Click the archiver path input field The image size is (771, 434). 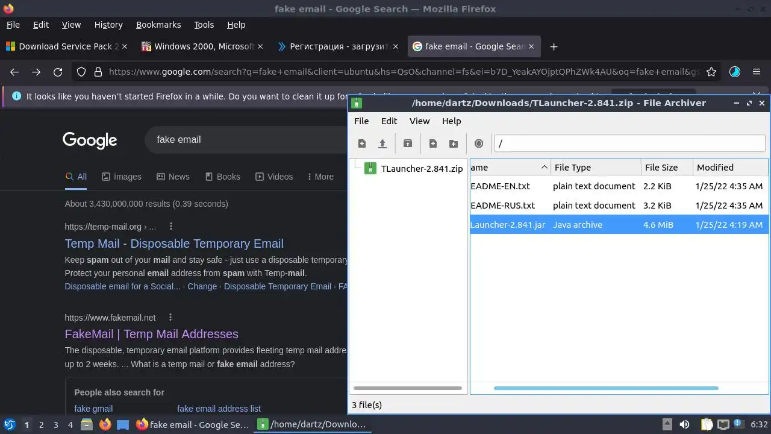(x=629, y=143)
